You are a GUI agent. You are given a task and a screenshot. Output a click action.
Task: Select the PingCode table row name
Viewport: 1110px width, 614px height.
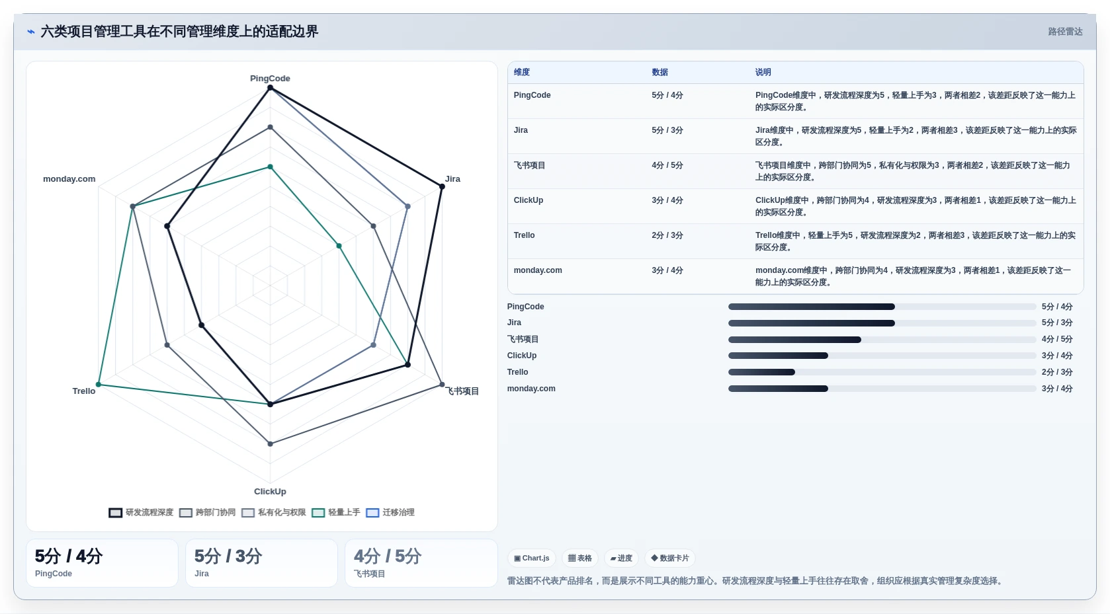pos(533,95)
